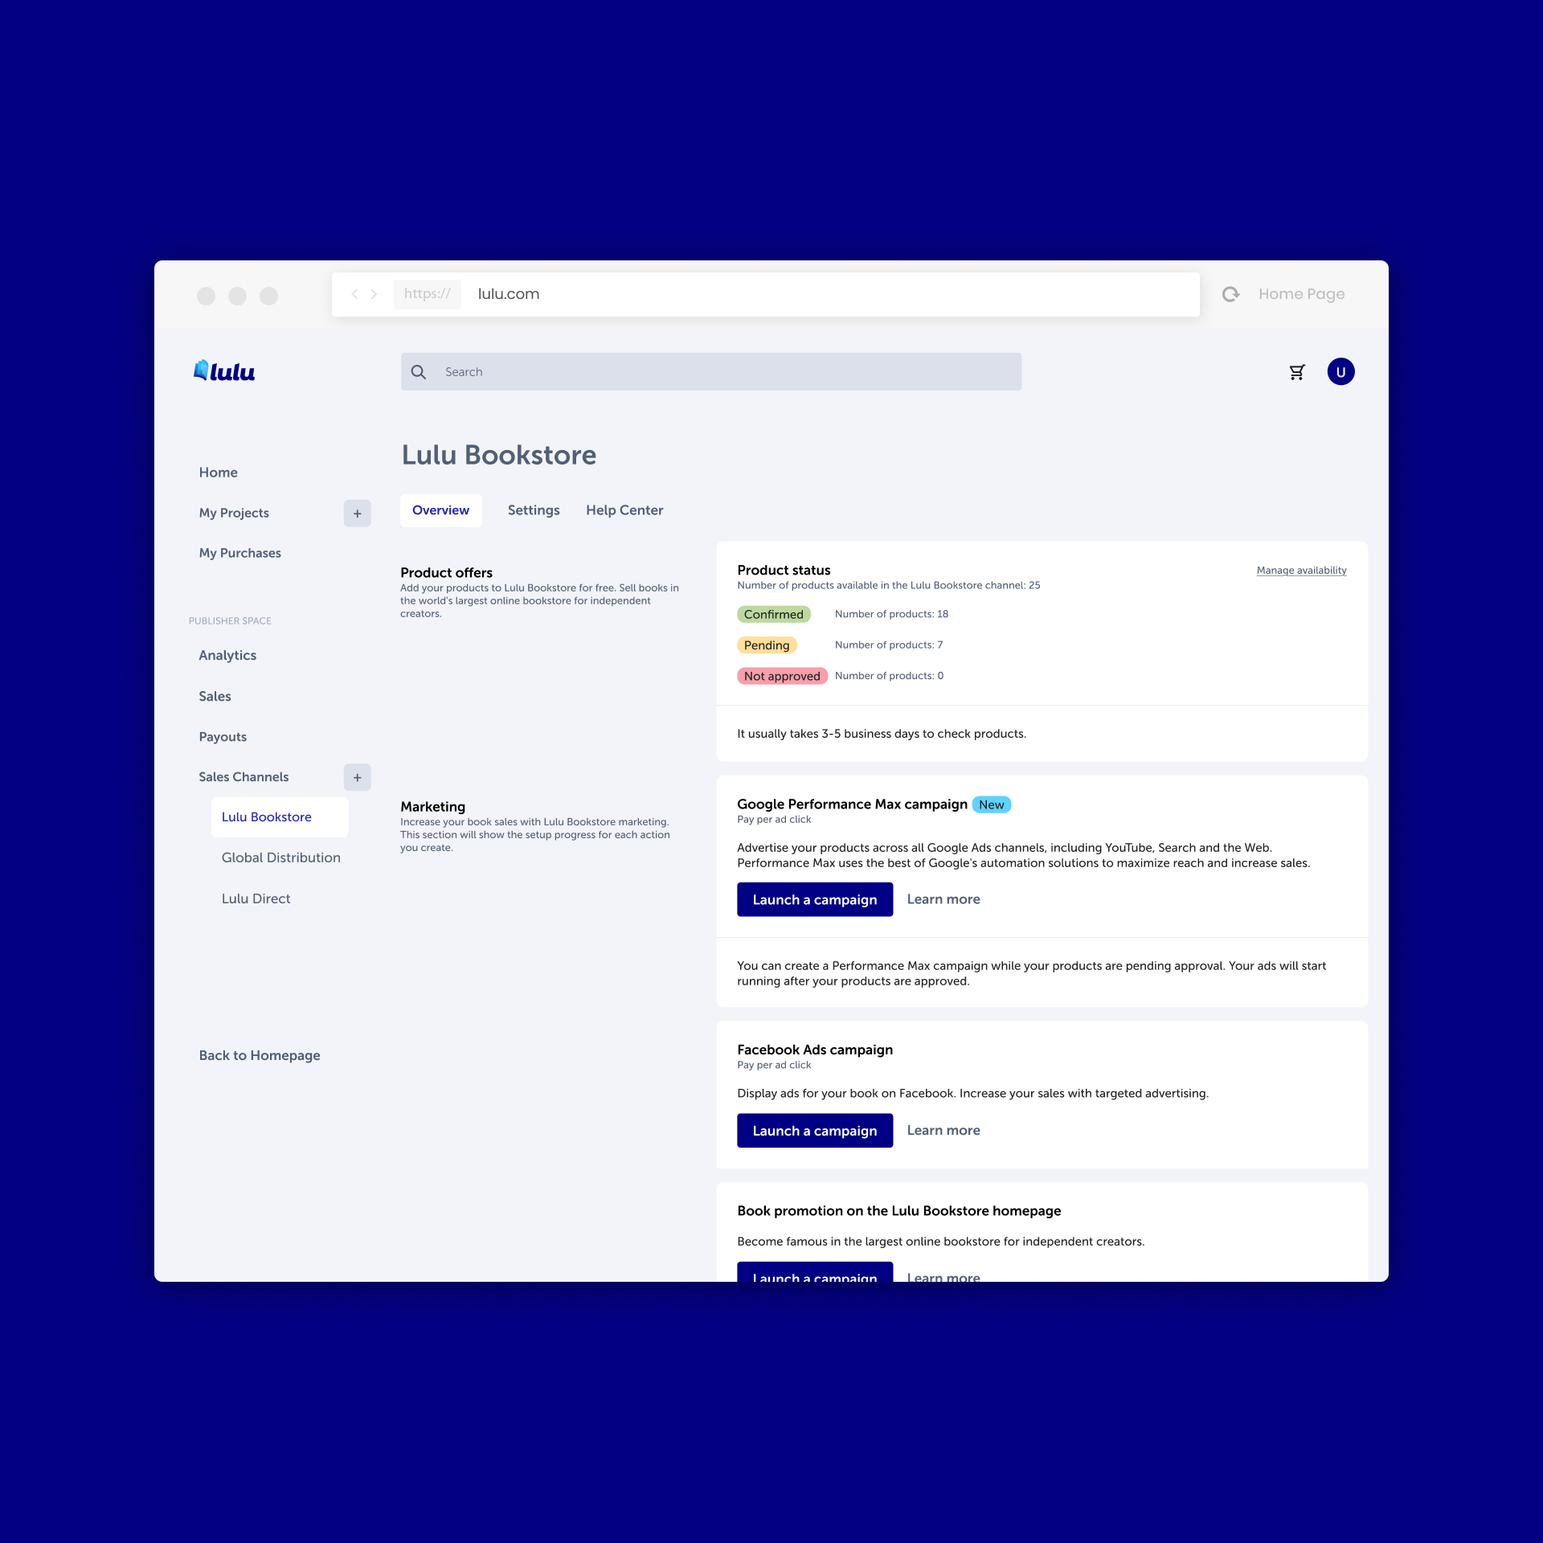Expand Sales Channels with plus button
The height and width of the screenshot is (1543, 1543).
pos(357,777)
